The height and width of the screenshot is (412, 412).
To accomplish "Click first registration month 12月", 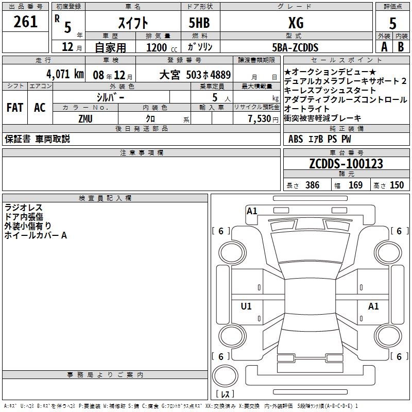I will [72, 47].
